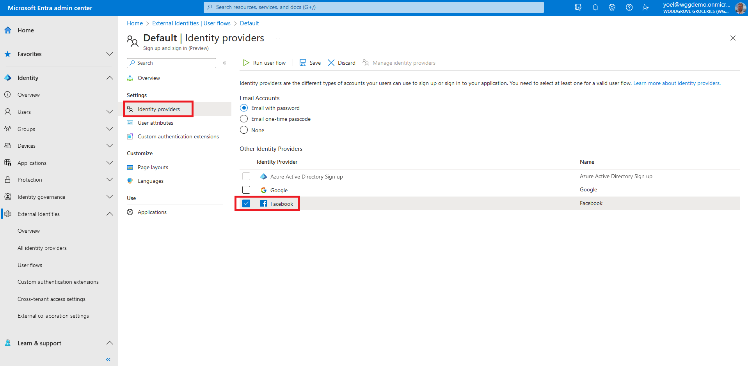
Task: Collapse the External Identities section
Action: pos(110,214)
